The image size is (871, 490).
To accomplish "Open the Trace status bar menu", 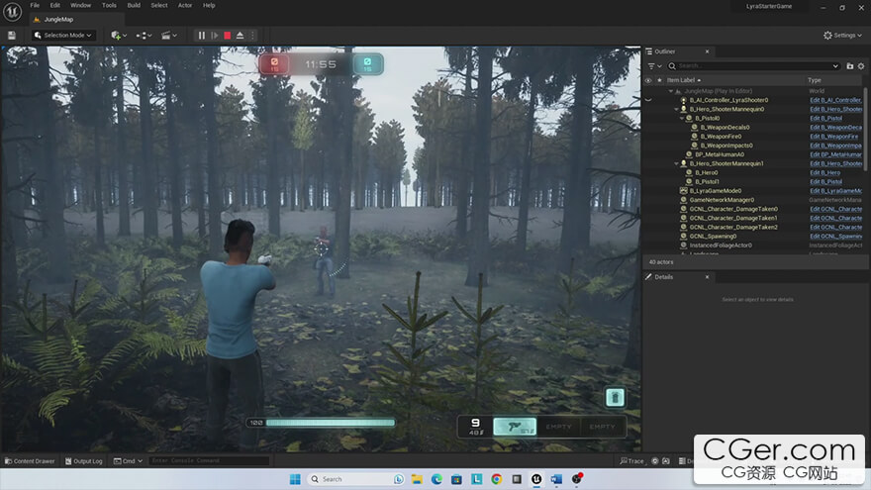I will click(632, 461).
